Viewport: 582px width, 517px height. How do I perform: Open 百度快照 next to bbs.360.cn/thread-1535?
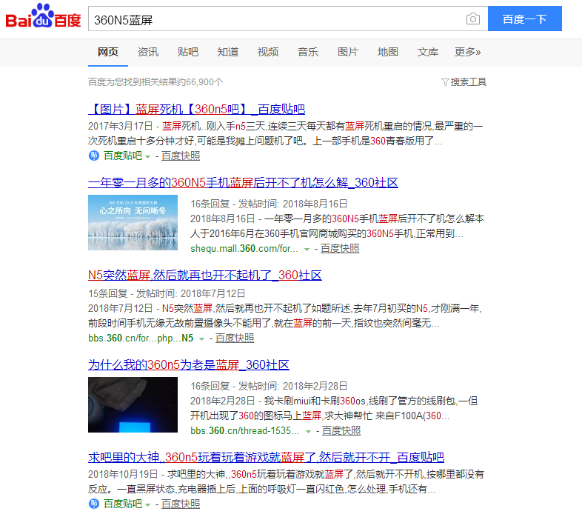341,430
